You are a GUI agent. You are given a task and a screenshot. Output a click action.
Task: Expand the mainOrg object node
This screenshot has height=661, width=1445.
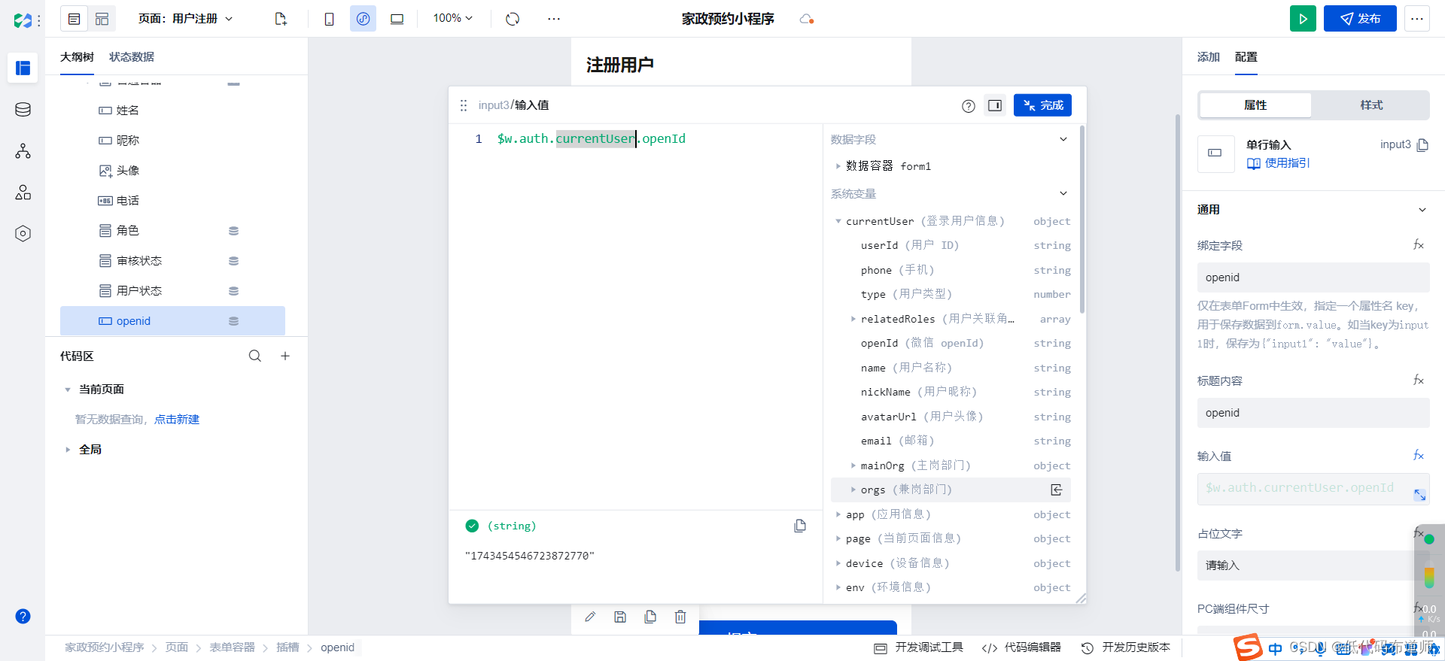pyautogui.click(x=853, y=465)
